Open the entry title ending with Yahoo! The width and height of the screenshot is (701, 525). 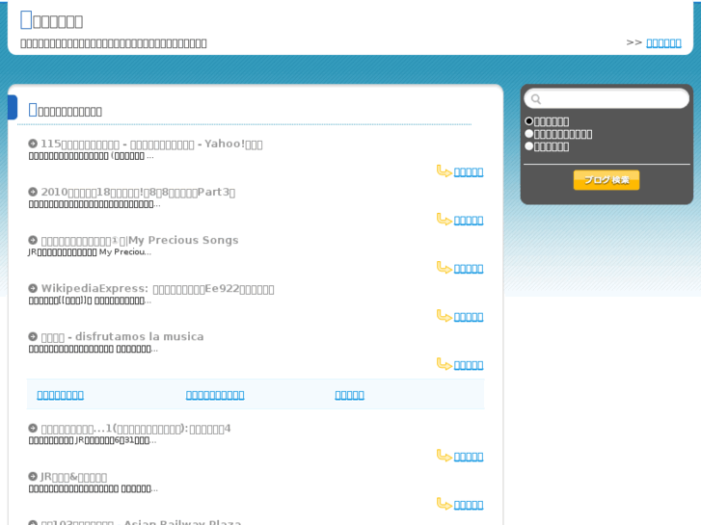[x=151, y=144]
